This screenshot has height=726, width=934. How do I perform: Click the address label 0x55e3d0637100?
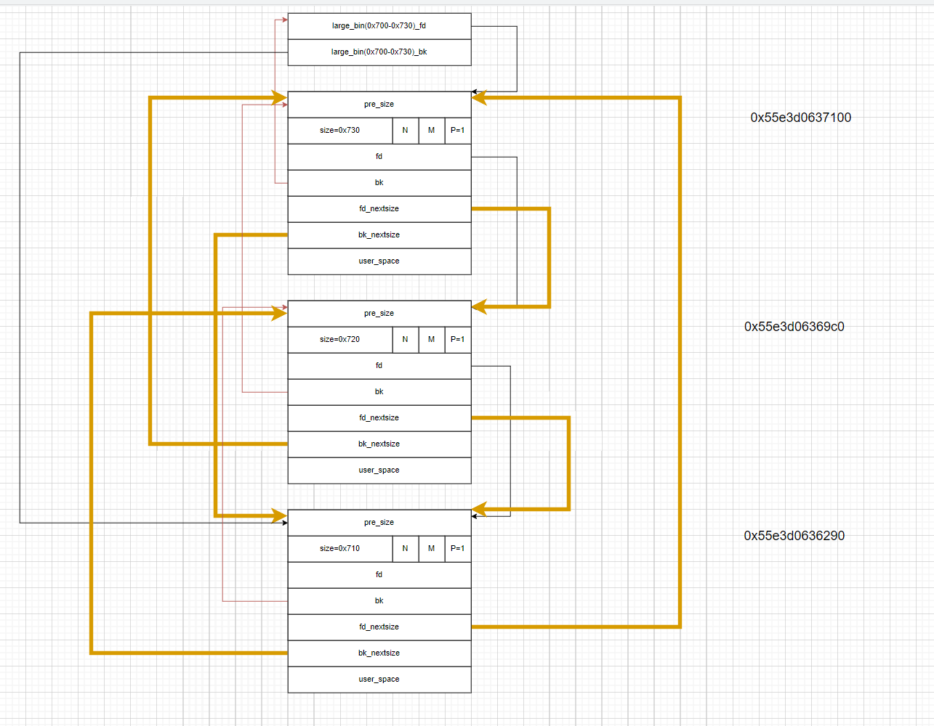point(801,118)
